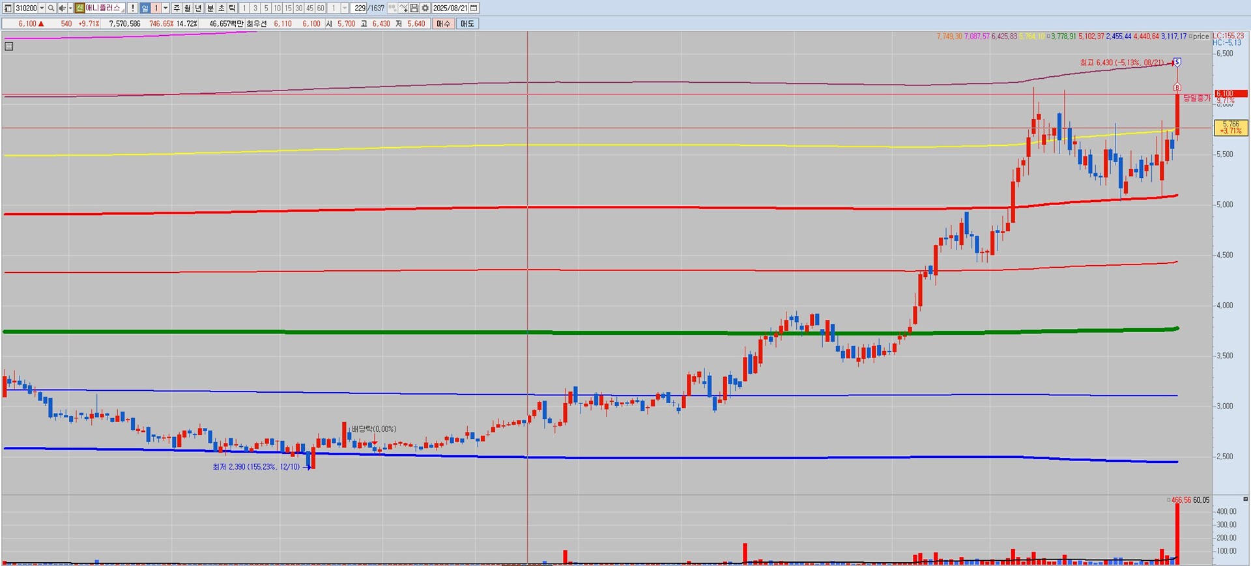Click the 매도 (sell) button

click(468, 23)
